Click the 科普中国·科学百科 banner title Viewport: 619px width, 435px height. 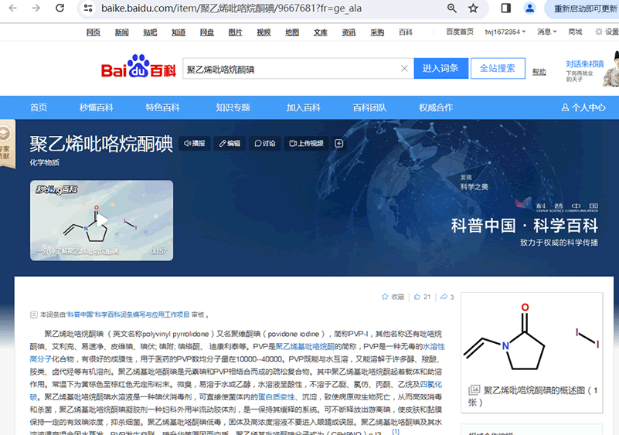coord(524,226)
